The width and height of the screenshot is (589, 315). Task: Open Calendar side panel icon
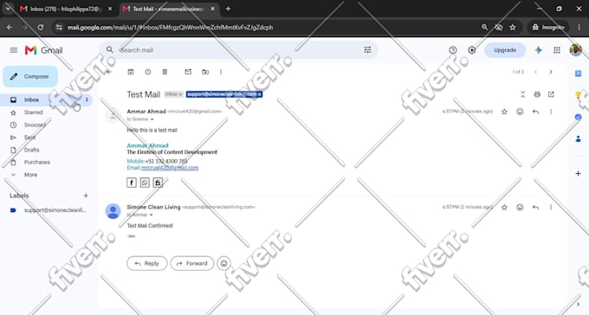[x=578, y=74]
